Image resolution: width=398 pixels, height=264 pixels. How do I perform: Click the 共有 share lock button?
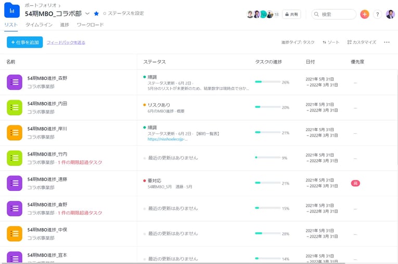click(x=291, y=15)
